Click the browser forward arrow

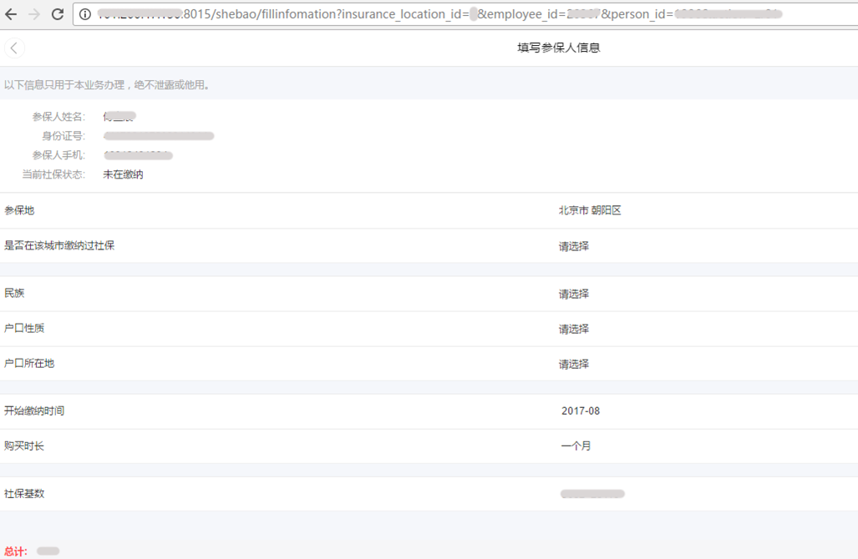pyautogui.click(x=34, y=14)
